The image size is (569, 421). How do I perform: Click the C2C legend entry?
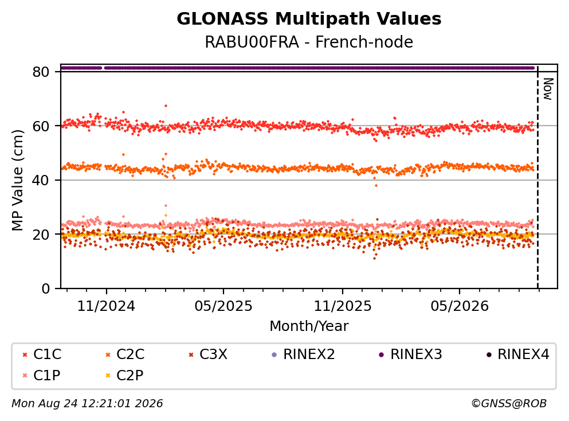click(125, 354)
